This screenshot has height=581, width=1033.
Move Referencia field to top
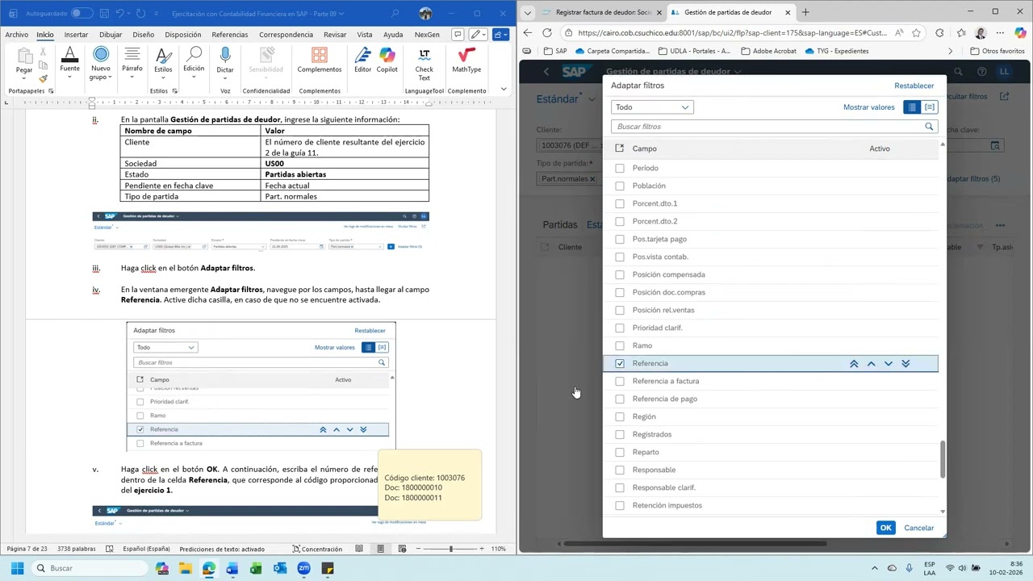click(x=854, y=364)
